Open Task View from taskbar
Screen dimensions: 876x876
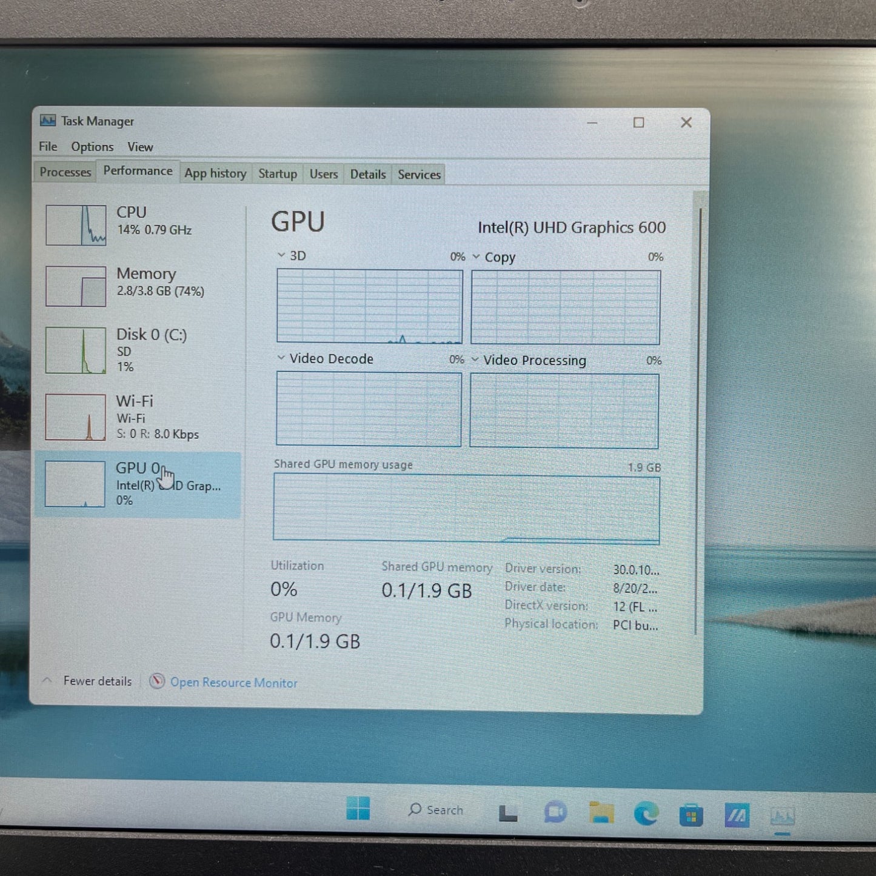pos(508,813)
